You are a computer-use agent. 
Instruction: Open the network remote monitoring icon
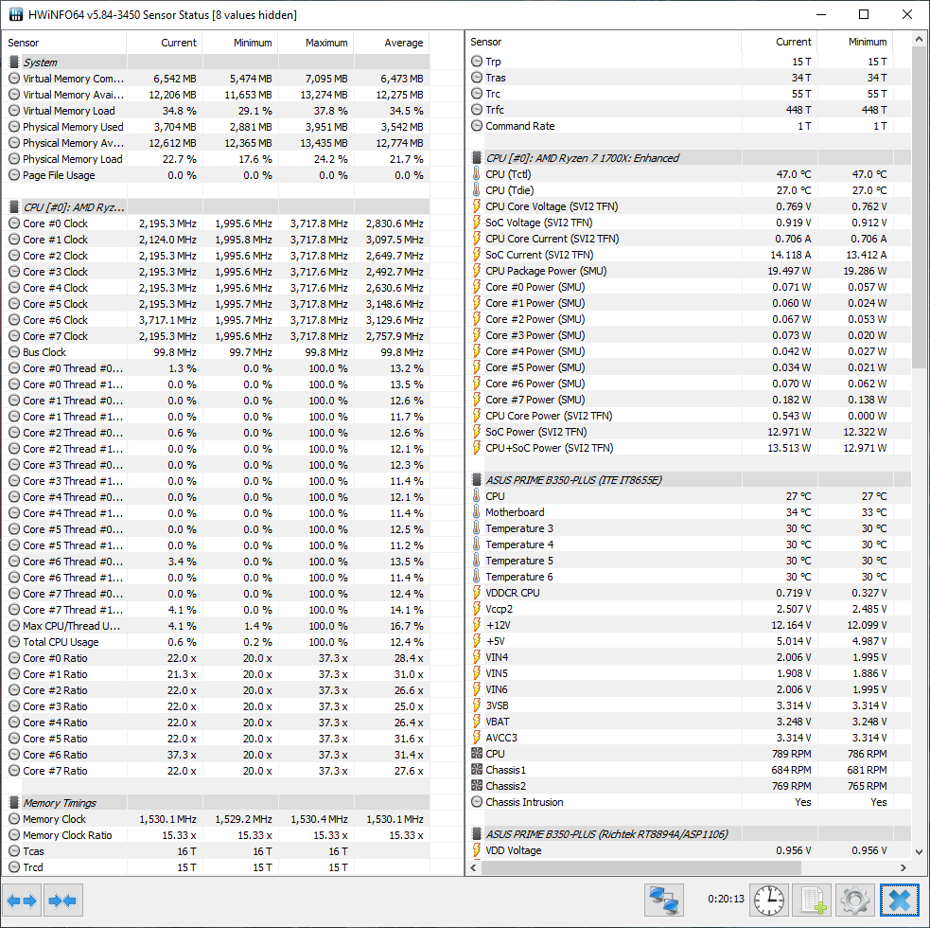click(x=664, y=901)
